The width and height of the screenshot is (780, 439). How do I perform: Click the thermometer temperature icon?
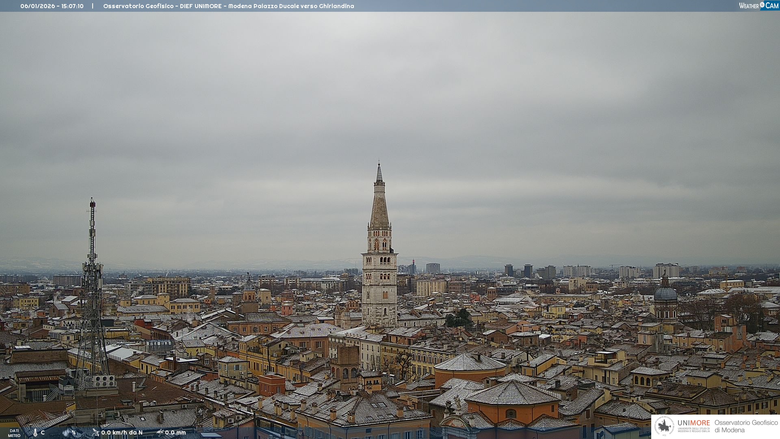(35, 432)
